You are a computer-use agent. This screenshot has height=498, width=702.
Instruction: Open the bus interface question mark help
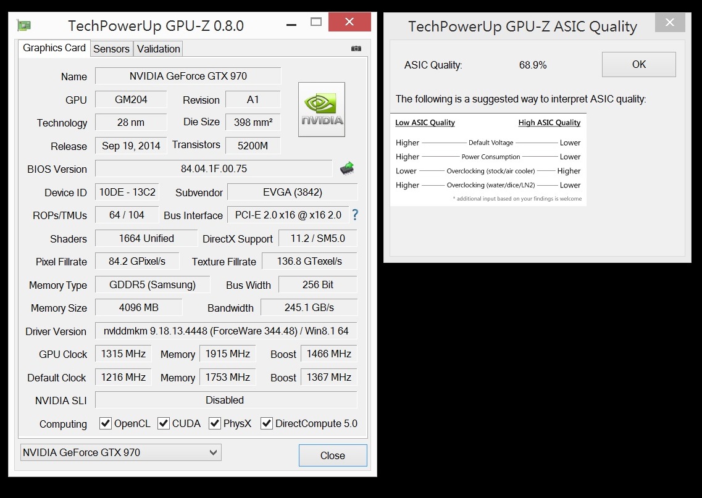[x=355, y=215]
